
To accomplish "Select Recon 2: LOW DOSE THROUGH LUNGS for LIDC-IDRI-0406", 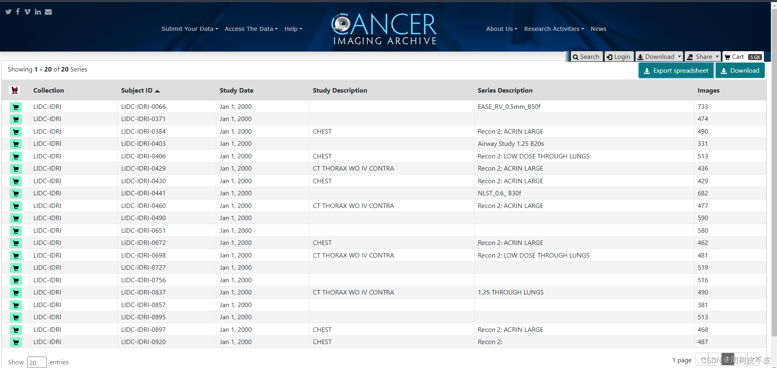I will [x=533, y=156].
